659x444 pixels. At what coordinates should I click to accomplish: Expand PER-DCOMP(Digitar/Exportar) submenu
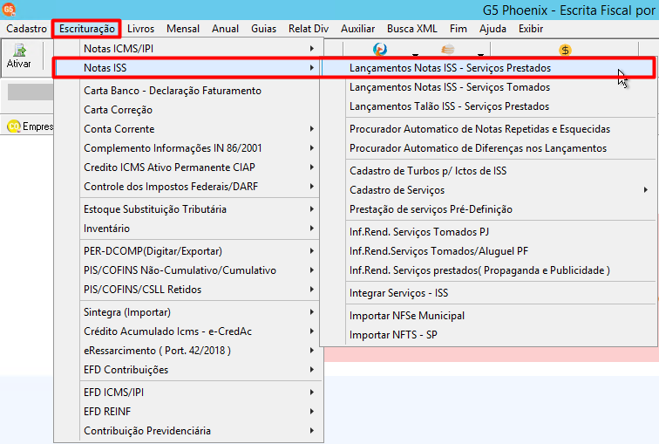coord(187,251)
